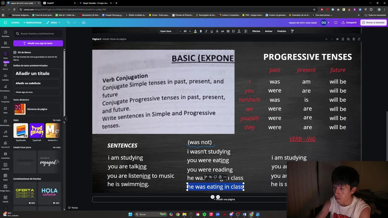Screen dimensions: 388x218
Task: Open text spacing options
Action: pyautogui.click(x=239, y=31)
